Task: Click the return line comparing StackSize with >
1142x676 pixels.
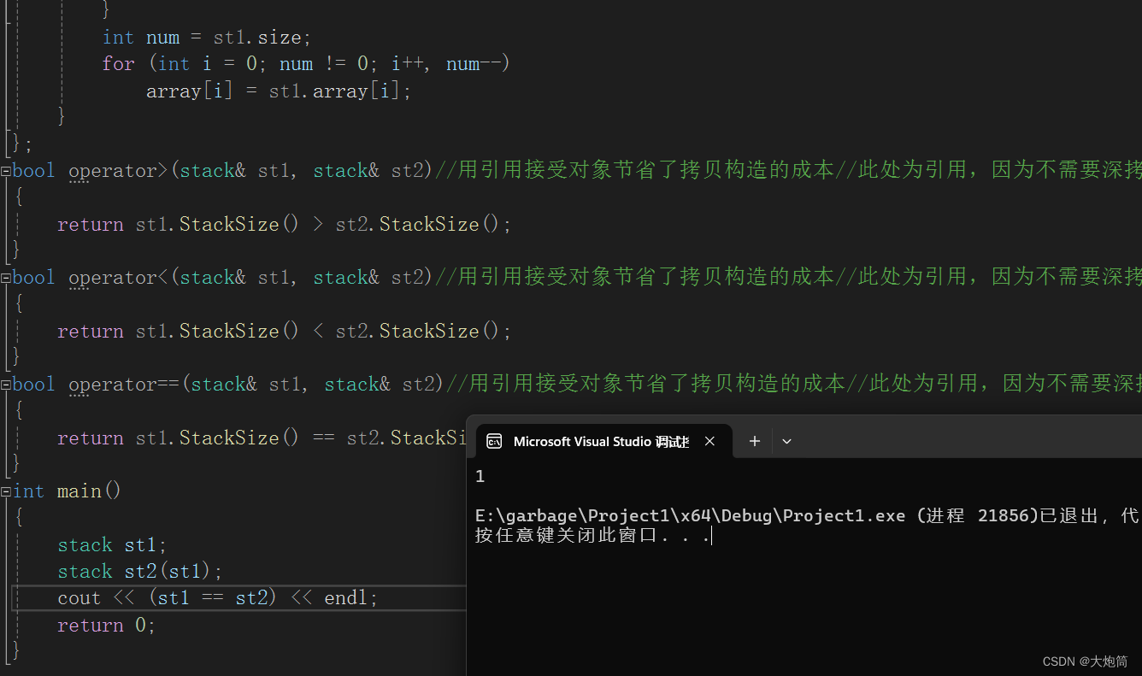Action: tap(284, 225)
